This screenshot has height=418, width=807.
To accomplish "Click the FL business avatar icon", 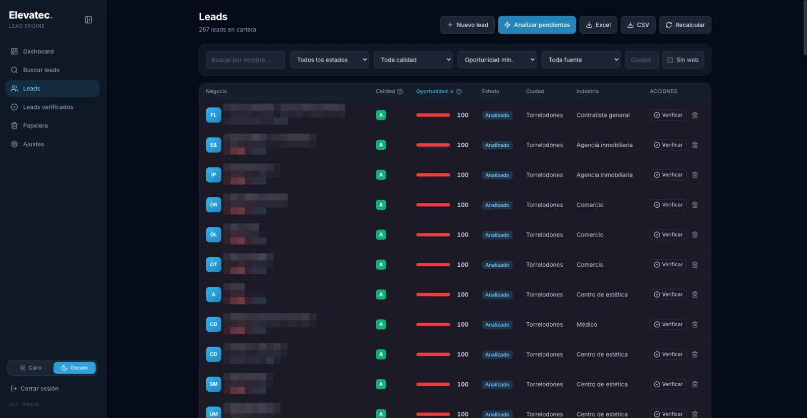I will tap(213, 115).
